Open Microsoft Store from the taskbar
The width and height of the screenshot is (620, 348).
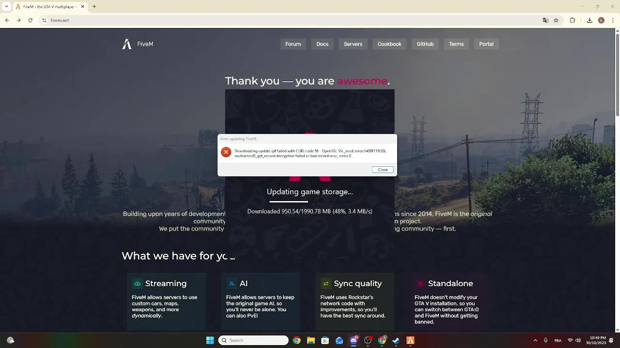pyautogui.click(x=325, y=340)
